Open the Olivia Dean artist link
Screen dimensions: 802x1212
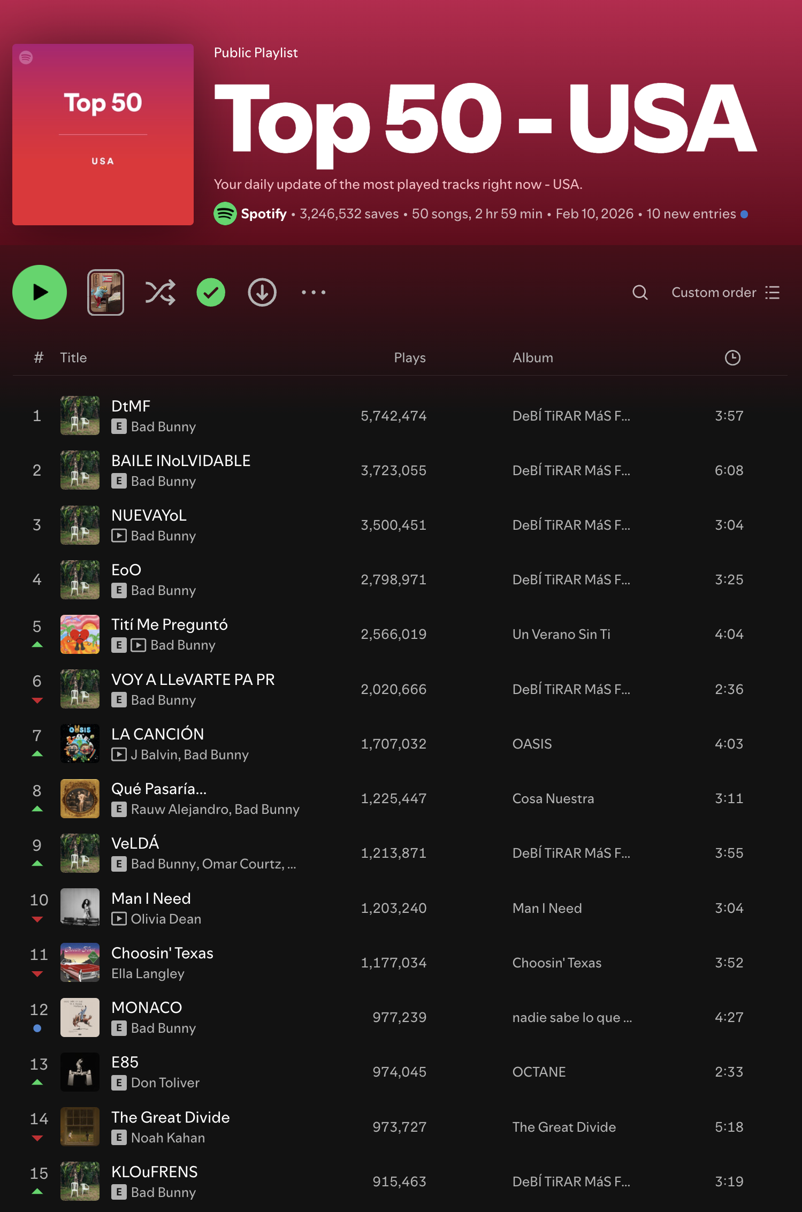point(166,919)
